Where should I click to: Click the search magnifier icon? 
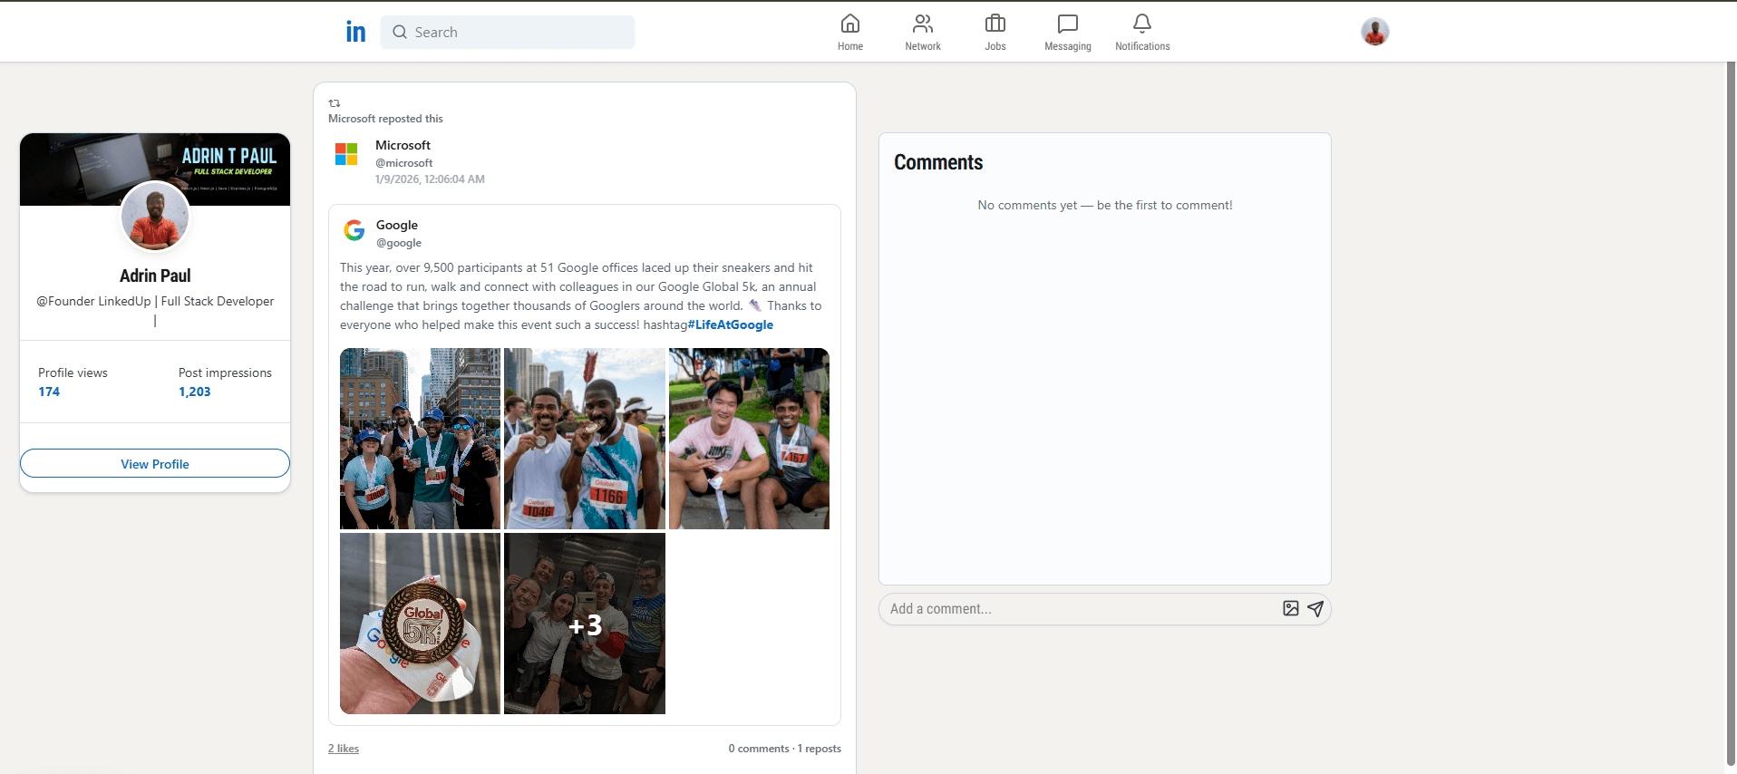tap(400, 32)
